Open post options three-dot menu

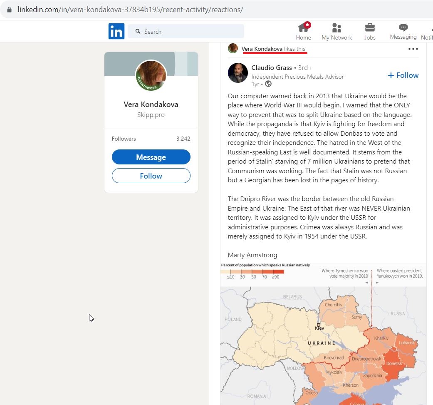click(413, 49)
